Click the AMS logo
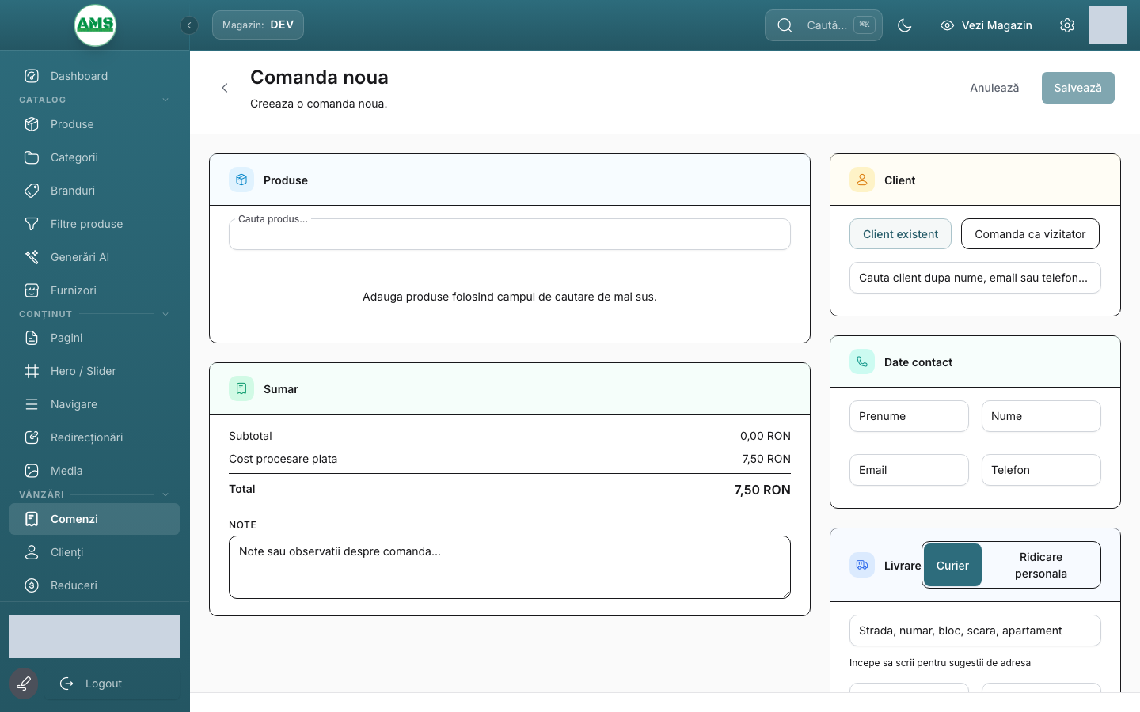1140x712 pixels. coord(95,25)
